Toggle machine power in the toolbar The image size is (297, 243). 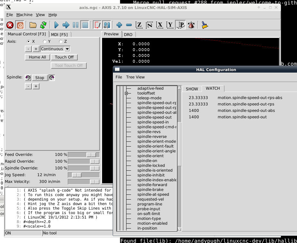coord(20,25)
